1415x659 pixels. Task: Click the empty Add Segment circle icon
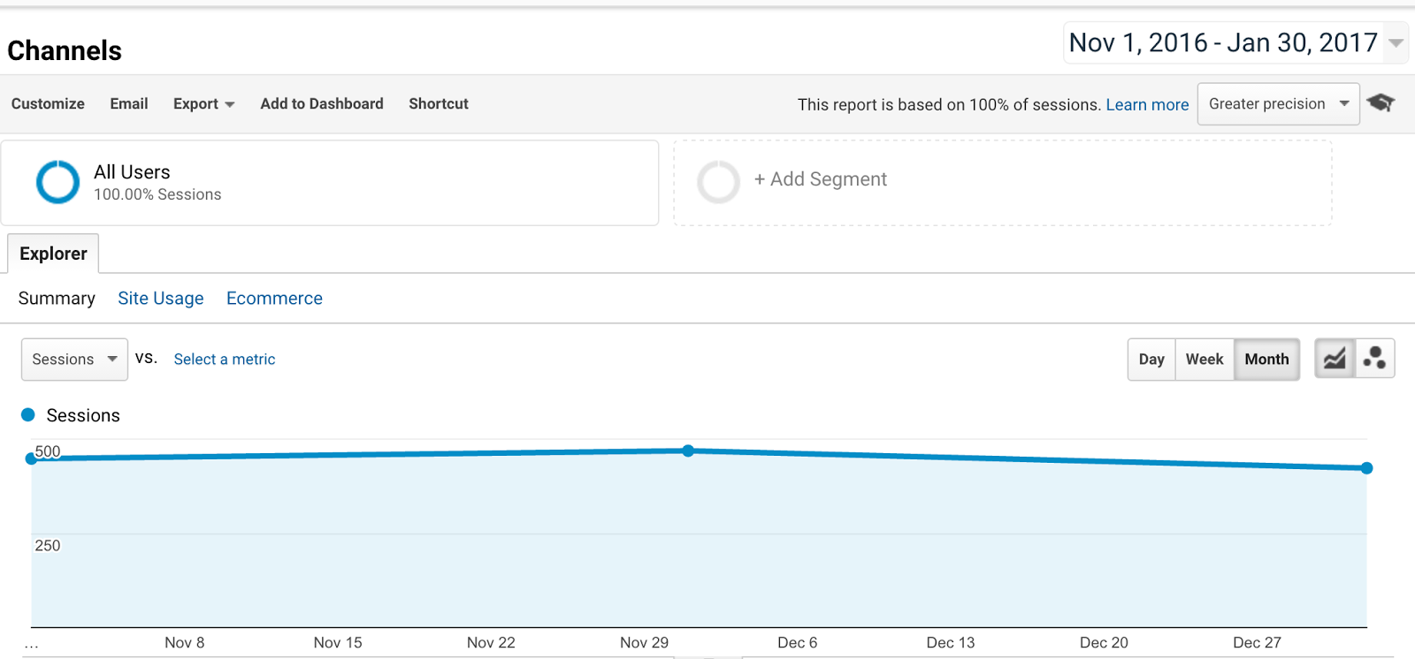coord(718,182)
